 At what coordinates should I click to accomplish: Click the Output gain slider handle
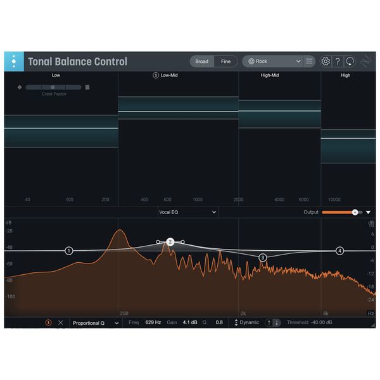pyautogui.click(x=355, y=212)
